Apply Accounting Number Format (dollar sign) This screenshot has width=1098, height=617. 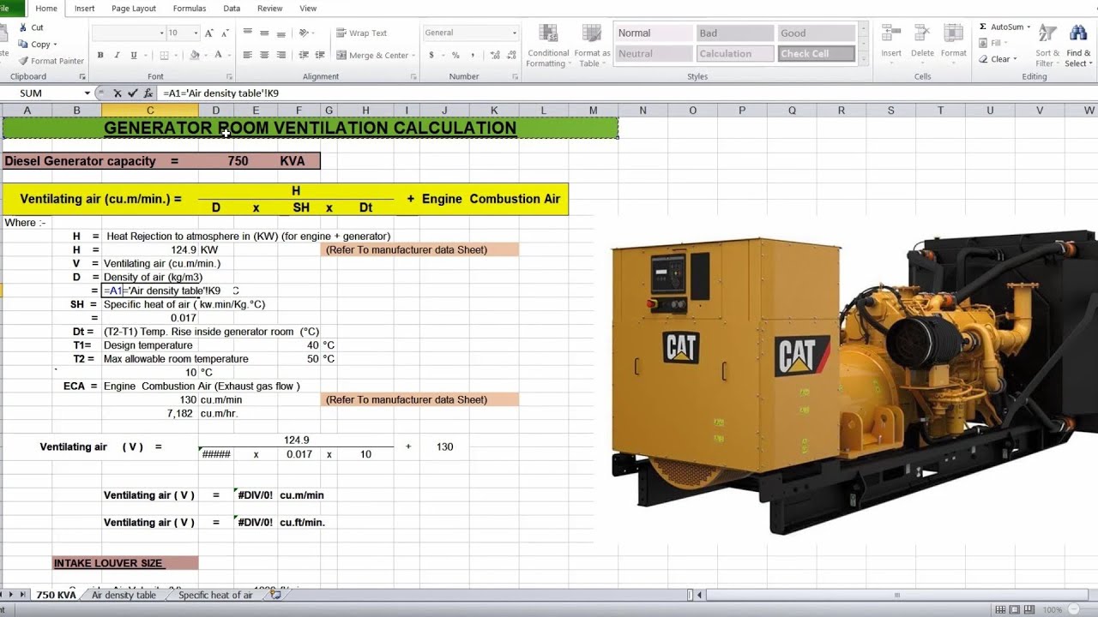[431, 55]
